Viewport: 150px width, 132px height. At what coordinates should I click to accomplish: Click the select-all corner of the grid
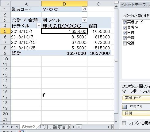[x=6, y=4]
